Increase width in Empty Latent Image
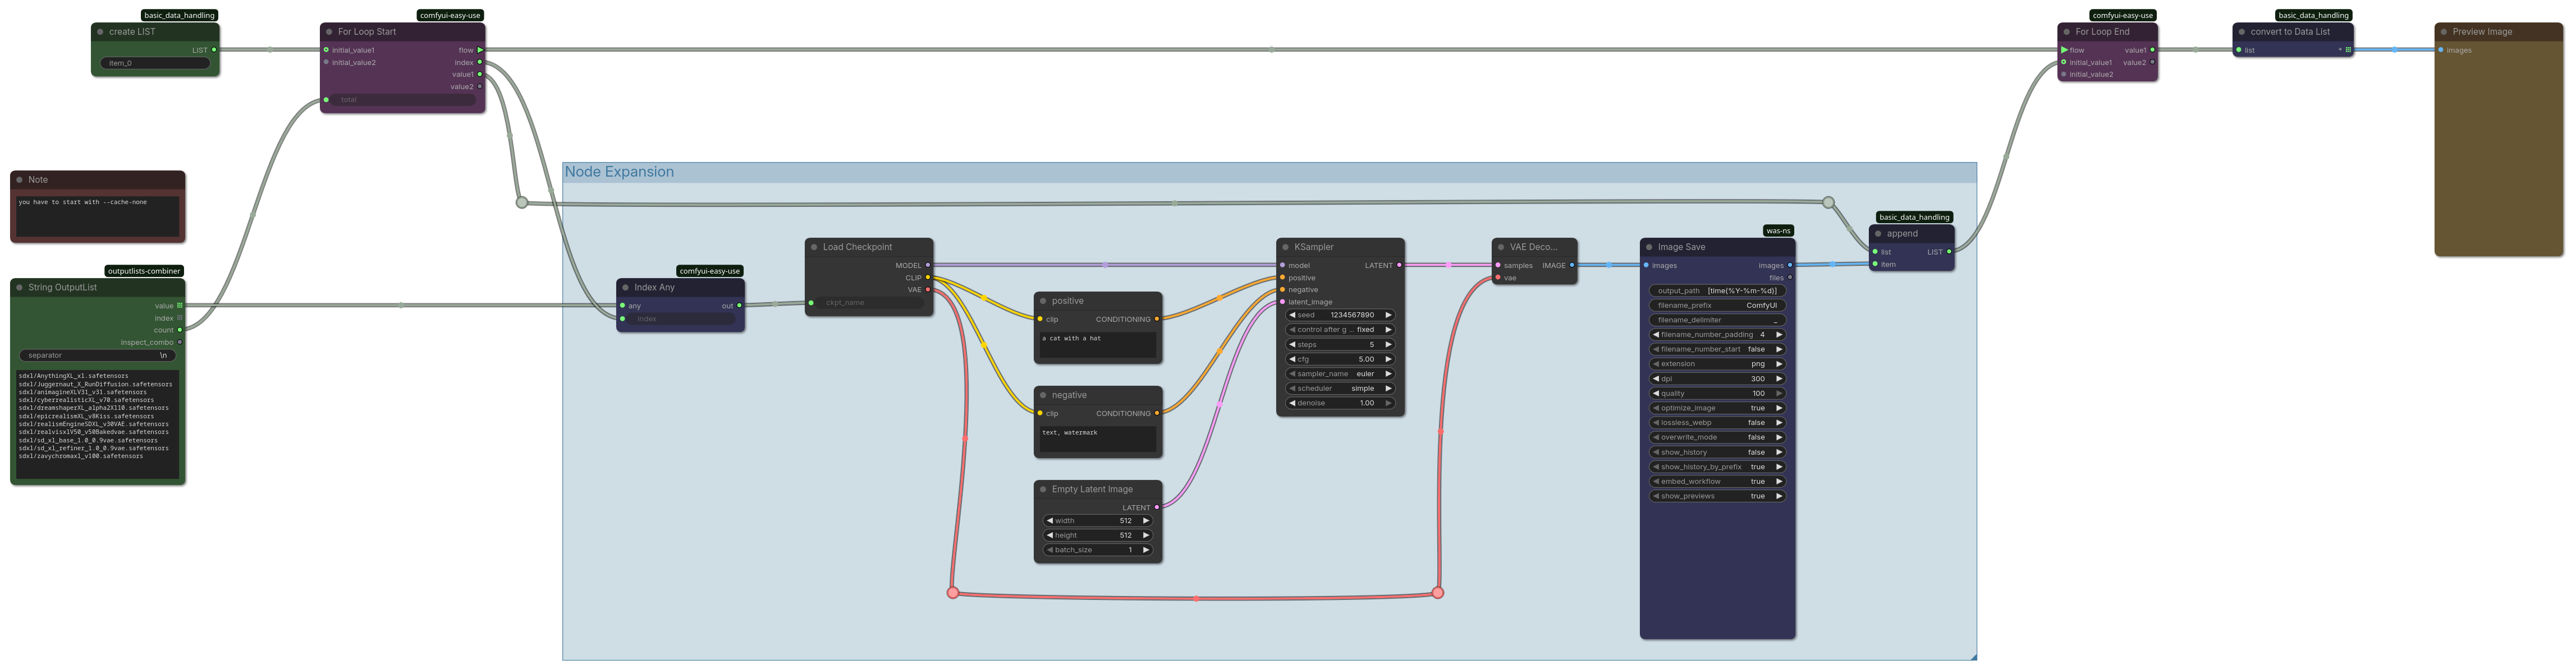Screen dimensions: 2576x670 click(1146, 520)
